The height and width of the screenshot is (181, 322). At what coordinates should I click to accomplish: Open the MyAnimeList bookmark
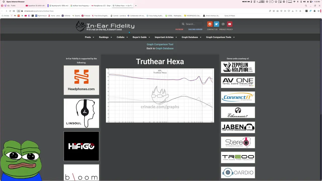pos(41,16)
